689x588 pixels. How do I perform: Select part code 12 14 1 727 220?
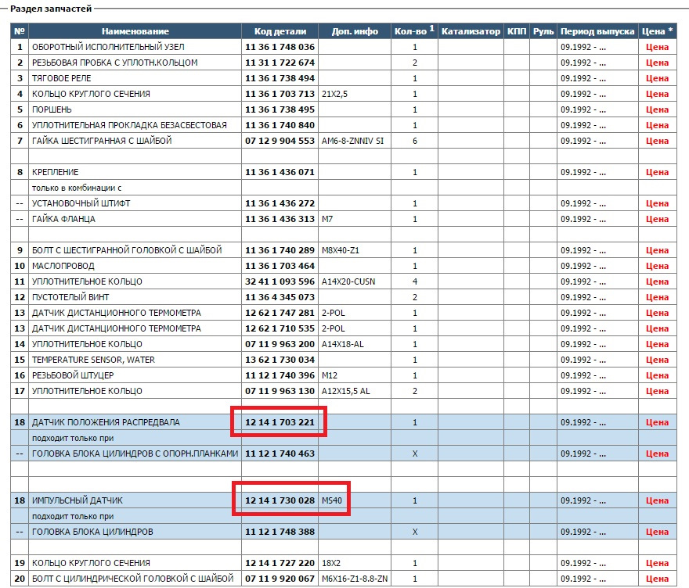click(x=280, y=563)
